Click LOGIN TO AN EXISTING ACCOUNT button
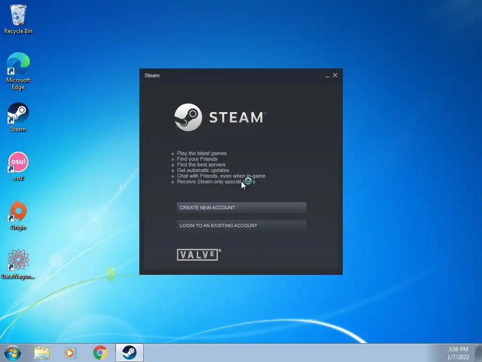This screenshot has width=482, height=362. (x=241, y=225)
